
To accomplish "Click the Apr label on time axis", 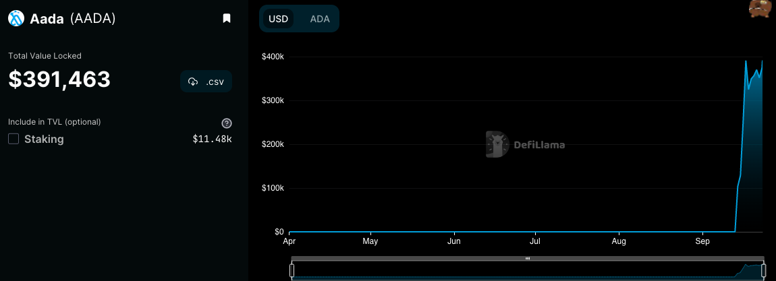I will click(x=289, y=241).
